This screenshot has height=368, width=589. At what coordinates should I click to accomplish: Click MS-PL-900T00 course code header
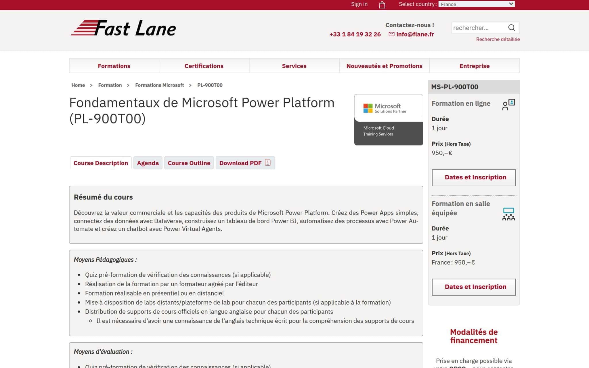455,87
